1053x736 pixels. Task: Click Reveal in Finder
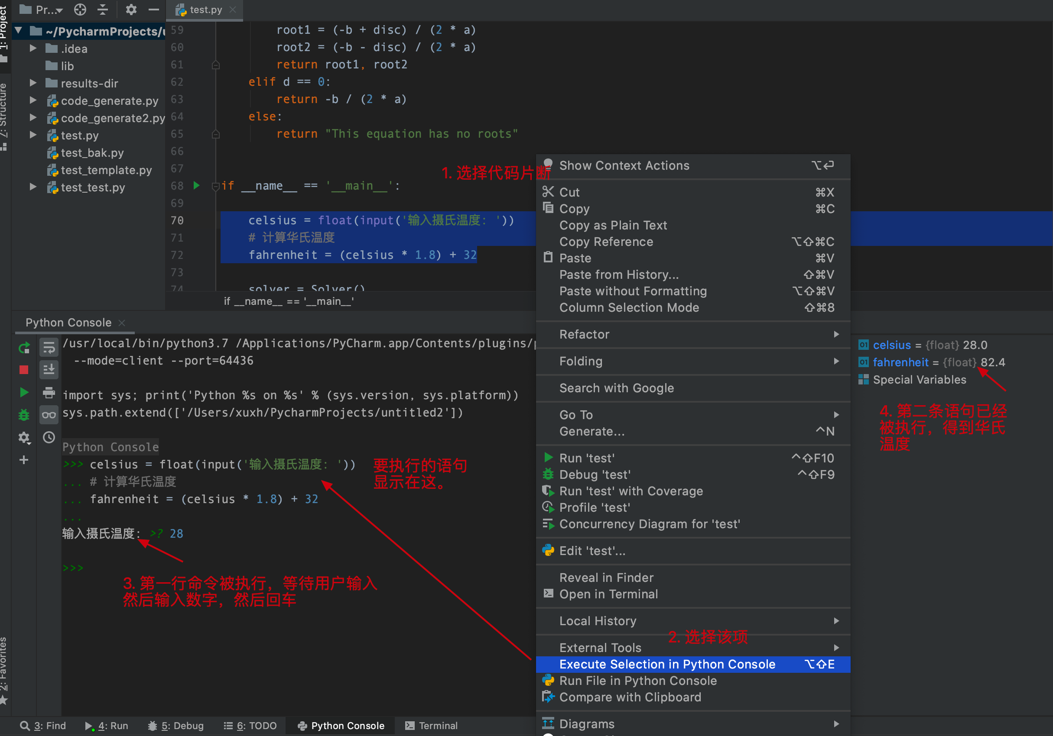coord(693,578)
